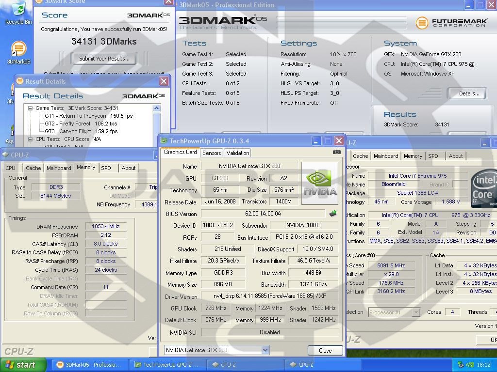497x372 pixels.
Task: Collapse the Game Tests tree node
Action: (x=31, y=108)
